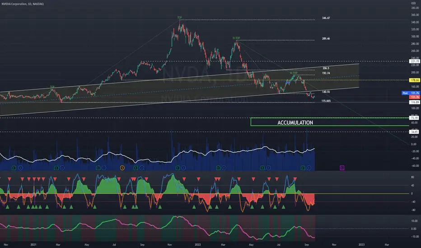Select the ACCUMULATION rectangle label
421x248 pixels.
pos(295,123)
